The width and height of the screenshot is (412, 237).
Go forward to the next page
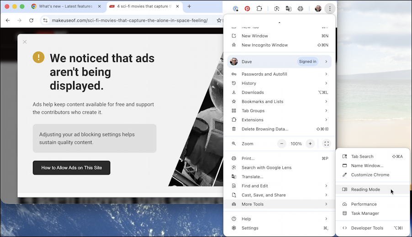pos(20,20)
